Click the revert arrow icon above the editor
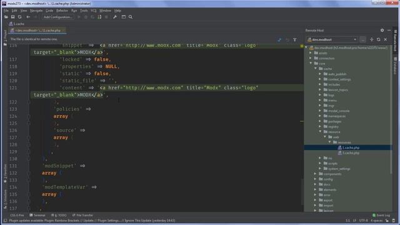 coord(287,40)
